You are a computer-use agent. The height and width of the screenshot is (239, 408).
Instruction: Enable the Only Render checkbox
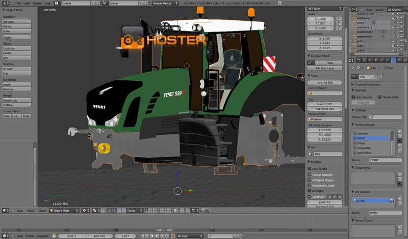coord(310,169)
